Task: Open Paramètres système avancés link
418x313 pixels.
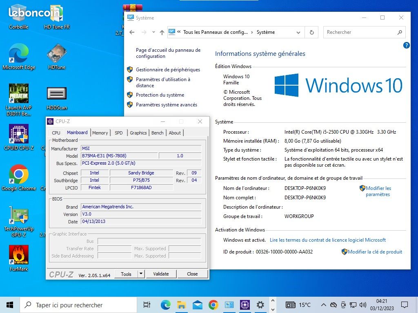Action: [x=167, y=105]
